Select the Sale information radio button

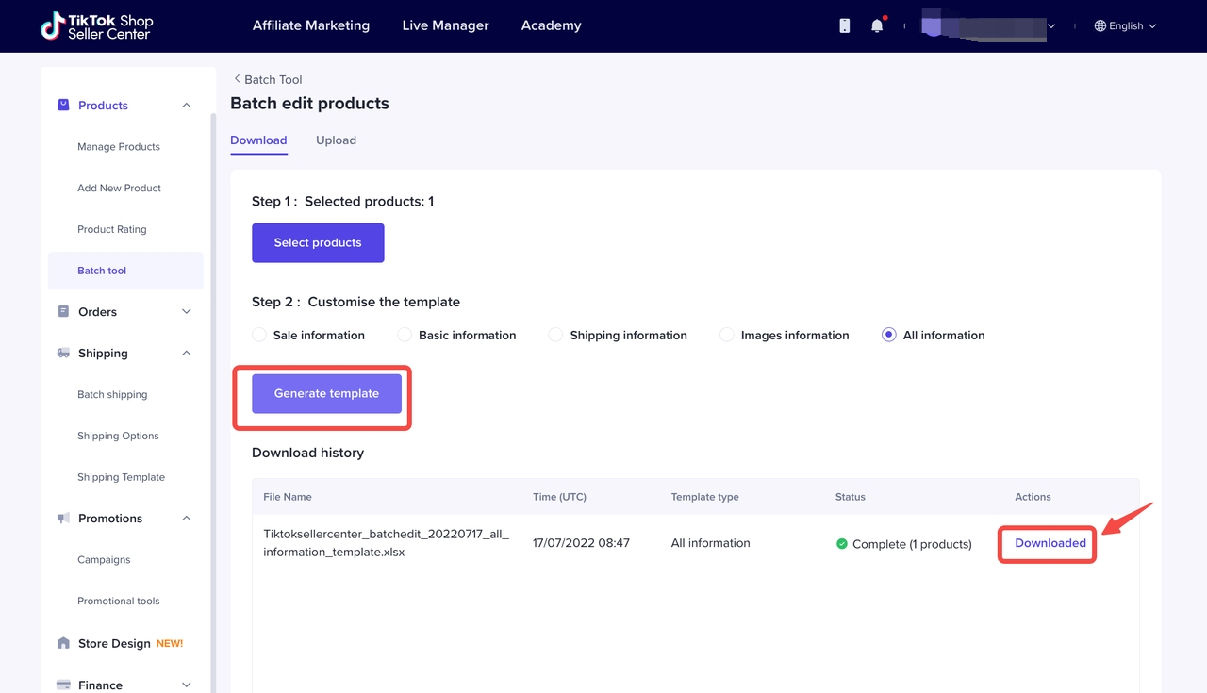tap(259, 335)
